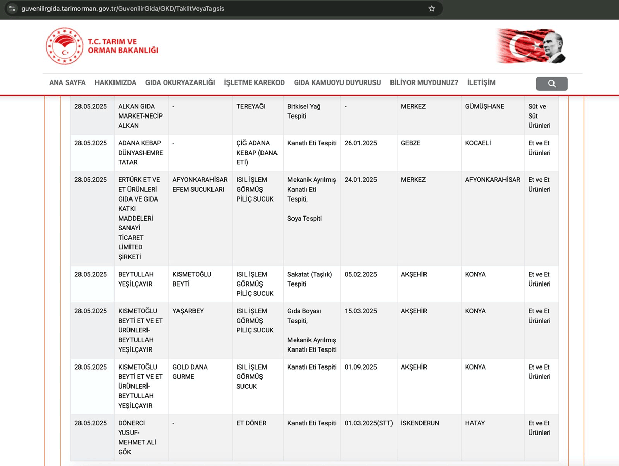Select the TEREYAĞI product cell

(x=251, y=106)
